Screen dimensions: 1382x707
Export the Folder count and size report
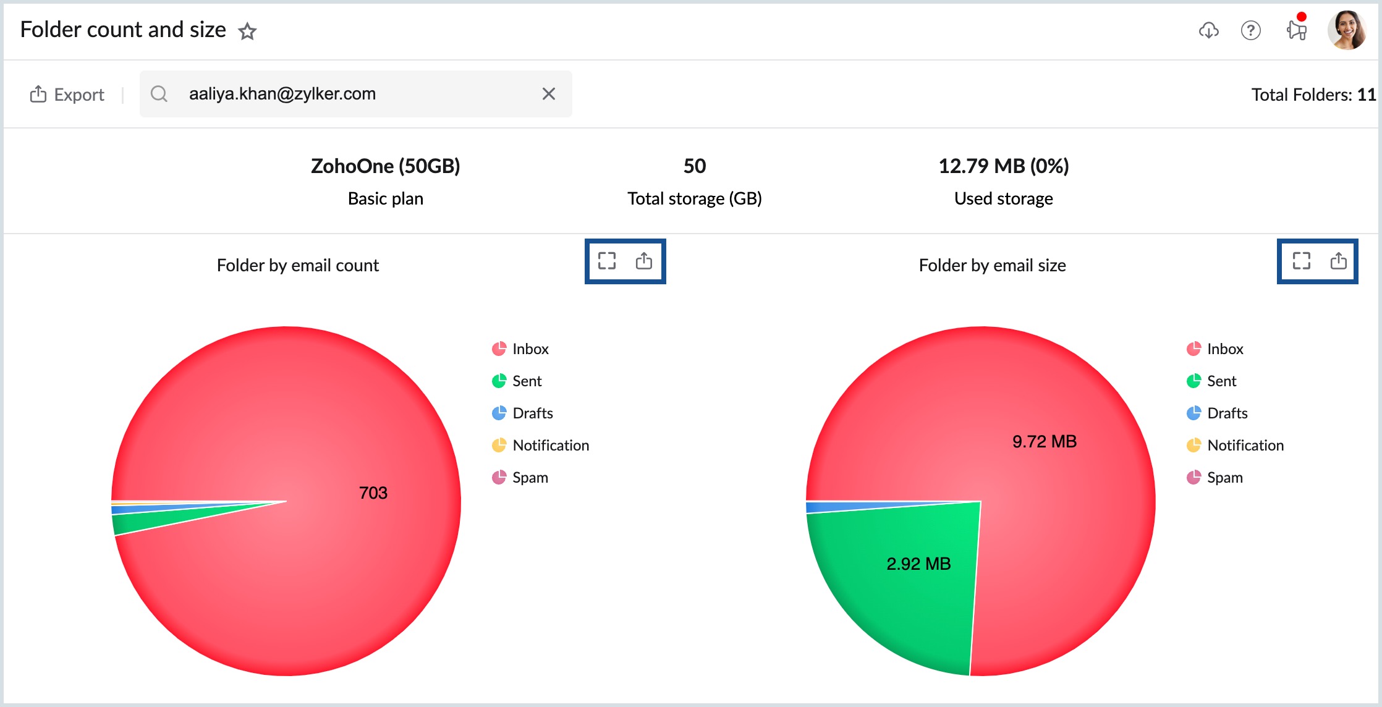coord(67,94)
